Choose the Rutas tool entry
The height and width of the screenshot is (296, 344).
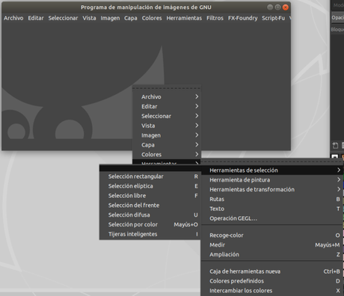tap(272, 199)
